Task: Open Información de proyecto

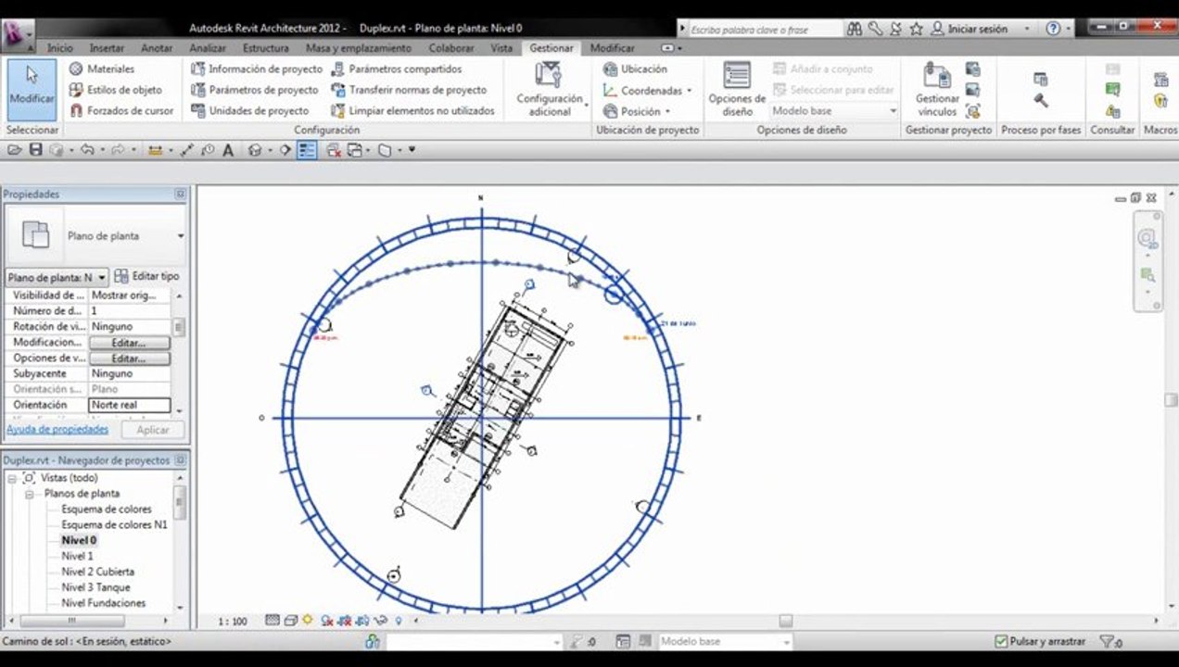Action: (x=257, y=69)
